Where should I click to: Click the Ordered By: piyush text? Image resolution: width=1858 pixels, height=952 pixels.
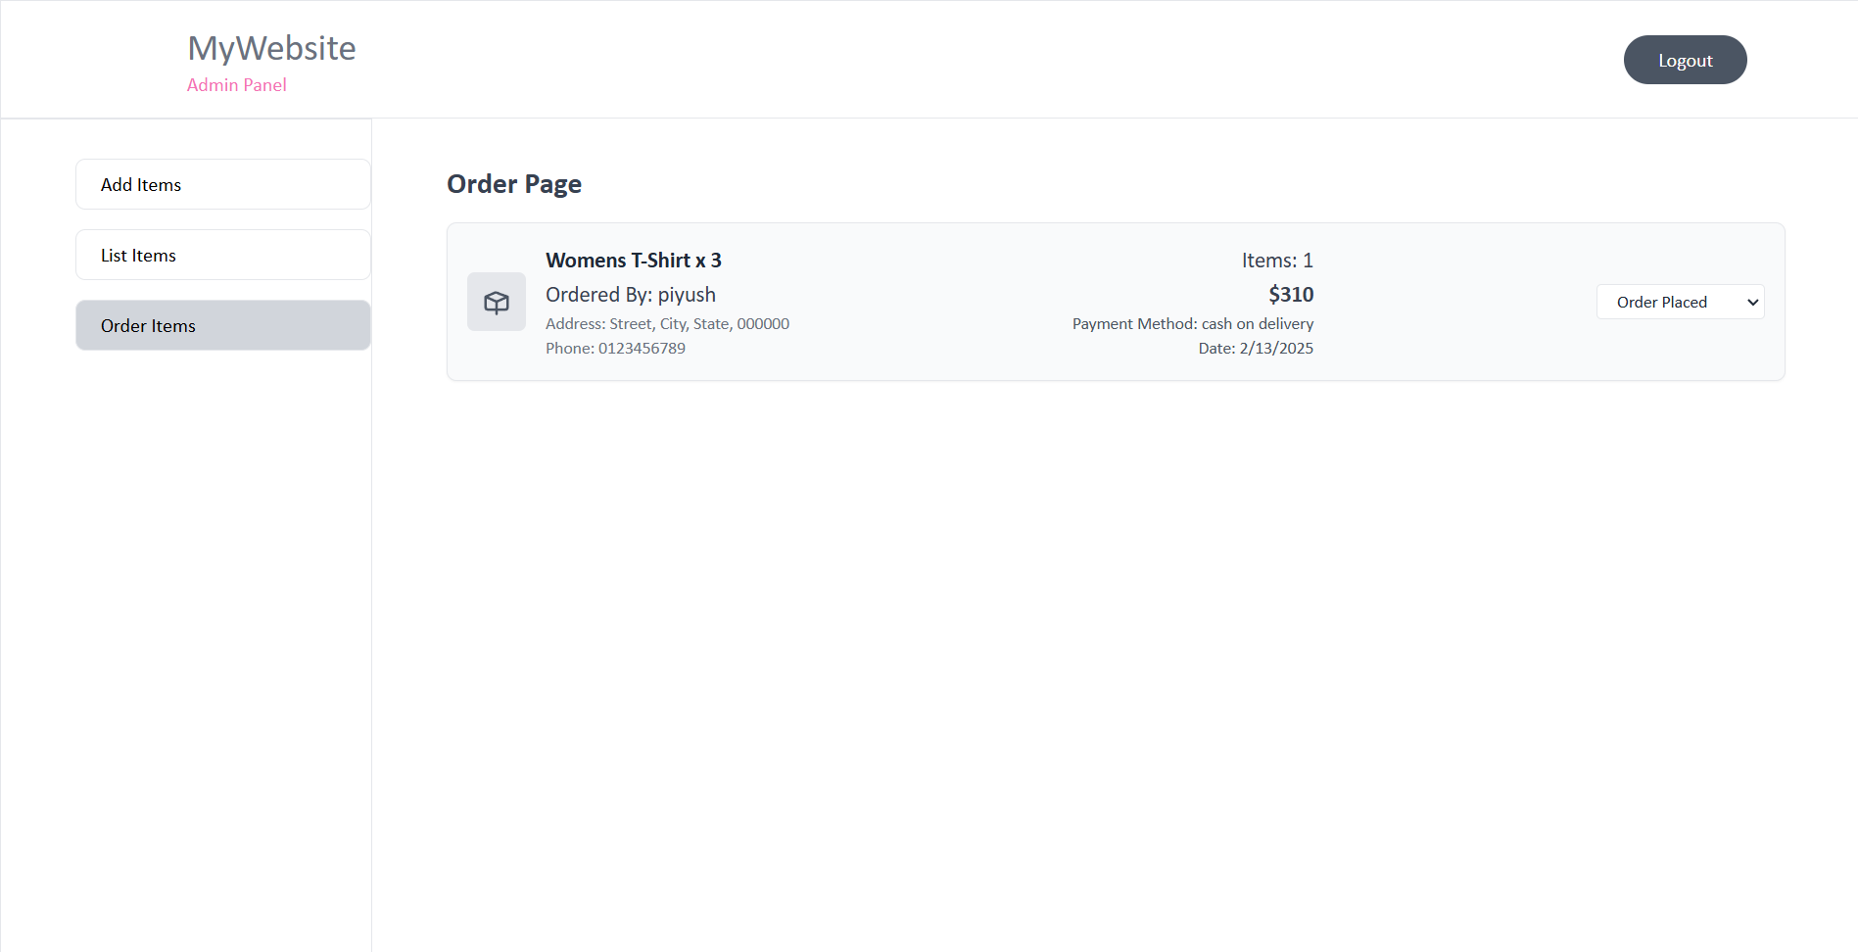pyautogui.click(x=631, y=295)
